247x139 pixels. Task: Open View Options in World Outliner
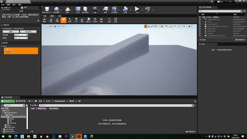coord(240,40)
